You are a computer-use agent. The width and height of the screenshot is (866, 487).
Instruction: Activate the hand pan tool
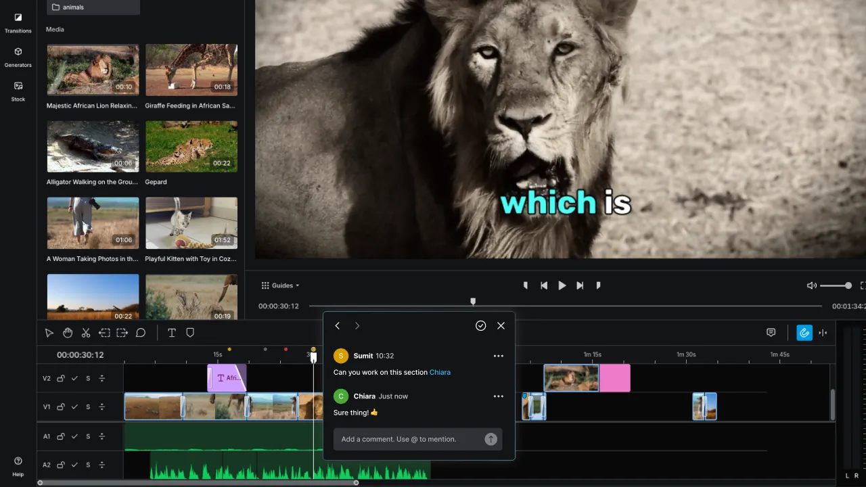click(68, 333)
